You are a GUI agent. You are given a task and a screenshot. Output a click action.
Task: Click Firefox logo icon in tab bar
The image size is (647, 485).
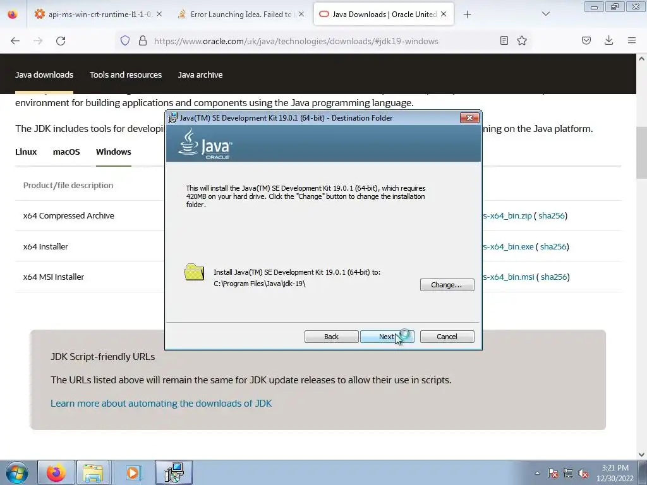13,14
